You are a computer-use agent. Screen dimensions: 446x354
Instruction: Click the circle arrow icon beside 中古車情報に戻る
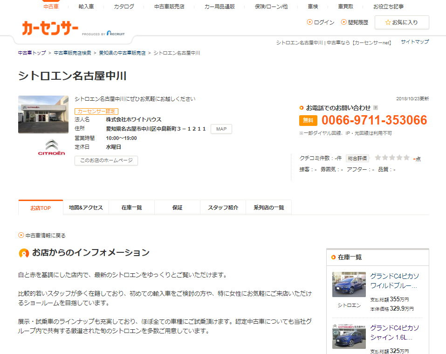(21, 235)
